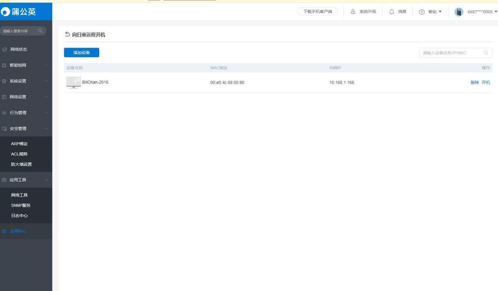Image resolution: width=498 pixels, height=291 pixels.
Task: Open the account 6687****0068 dropdown
Action: click(481, 12)
